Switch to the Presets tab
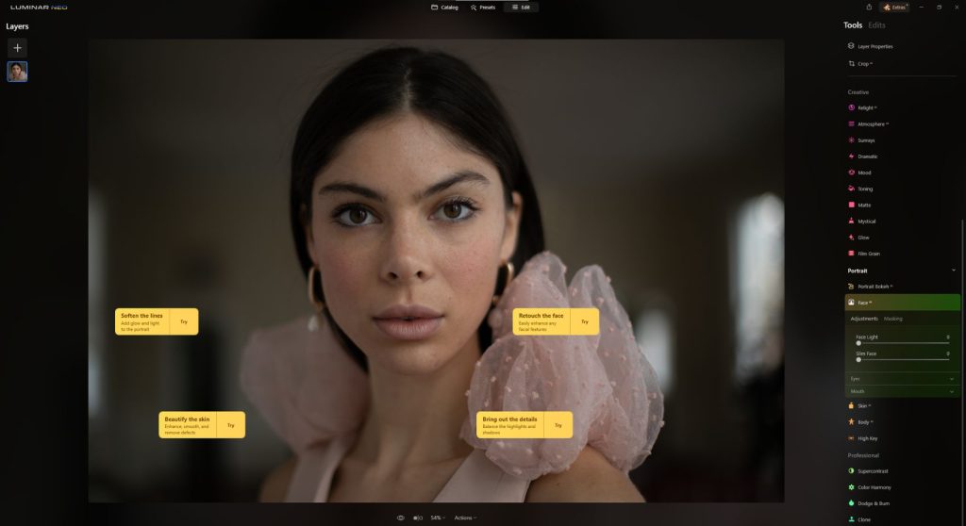The height and width of the screenshot is (526, 966). tap(483, 8)
